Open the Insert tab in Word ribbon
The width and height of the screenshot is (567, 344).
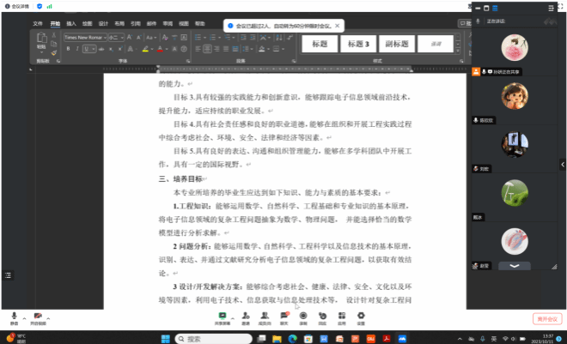coord(71,24)
